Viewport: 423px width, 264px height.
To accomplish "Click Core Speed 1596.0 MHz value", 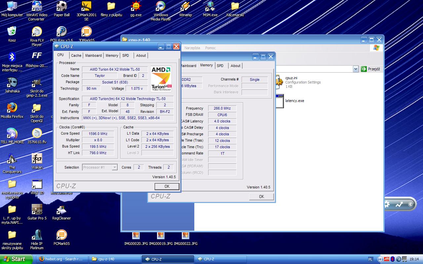I will [98, 134].
